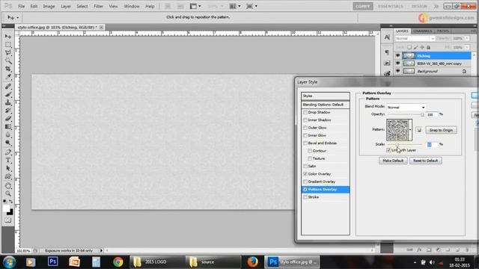Click the create new preset from pattern icon
Screen dimensions: 479x269
point(419,130)
